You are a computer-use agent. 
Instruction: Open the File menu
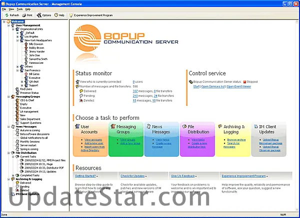4,9
